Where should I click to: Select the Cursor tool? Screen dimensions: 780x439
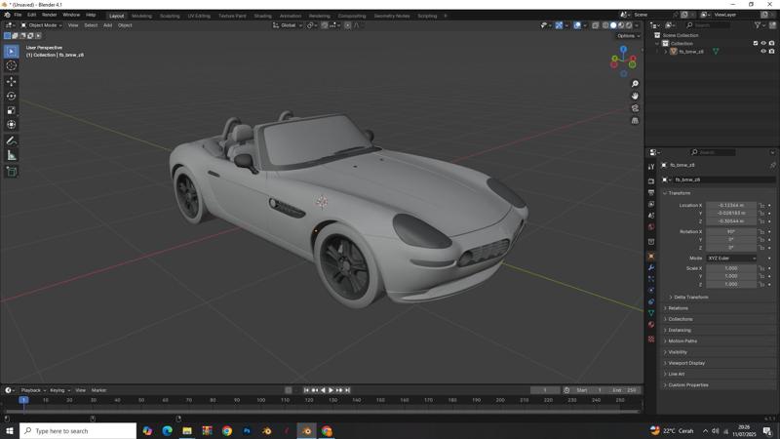click(11, 65)
